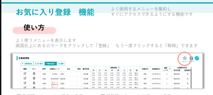
Task: Click the お気に入り star icon
Action: [x=185, y=58]
